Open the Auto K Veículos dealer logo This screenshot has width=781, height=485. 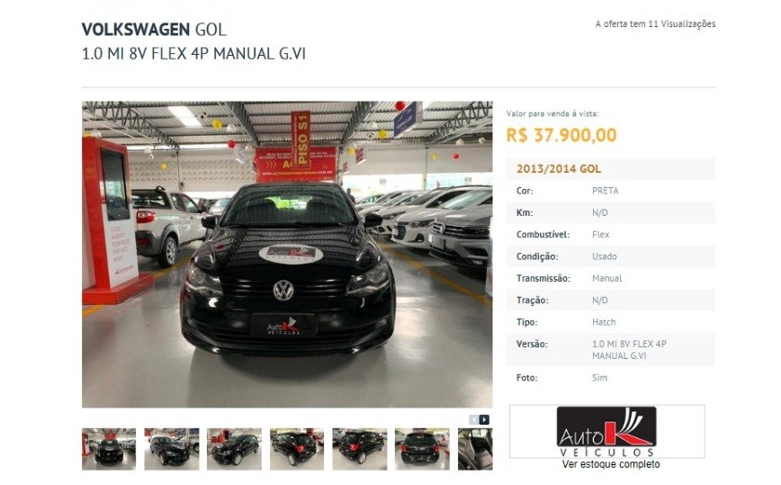[606, 431]
